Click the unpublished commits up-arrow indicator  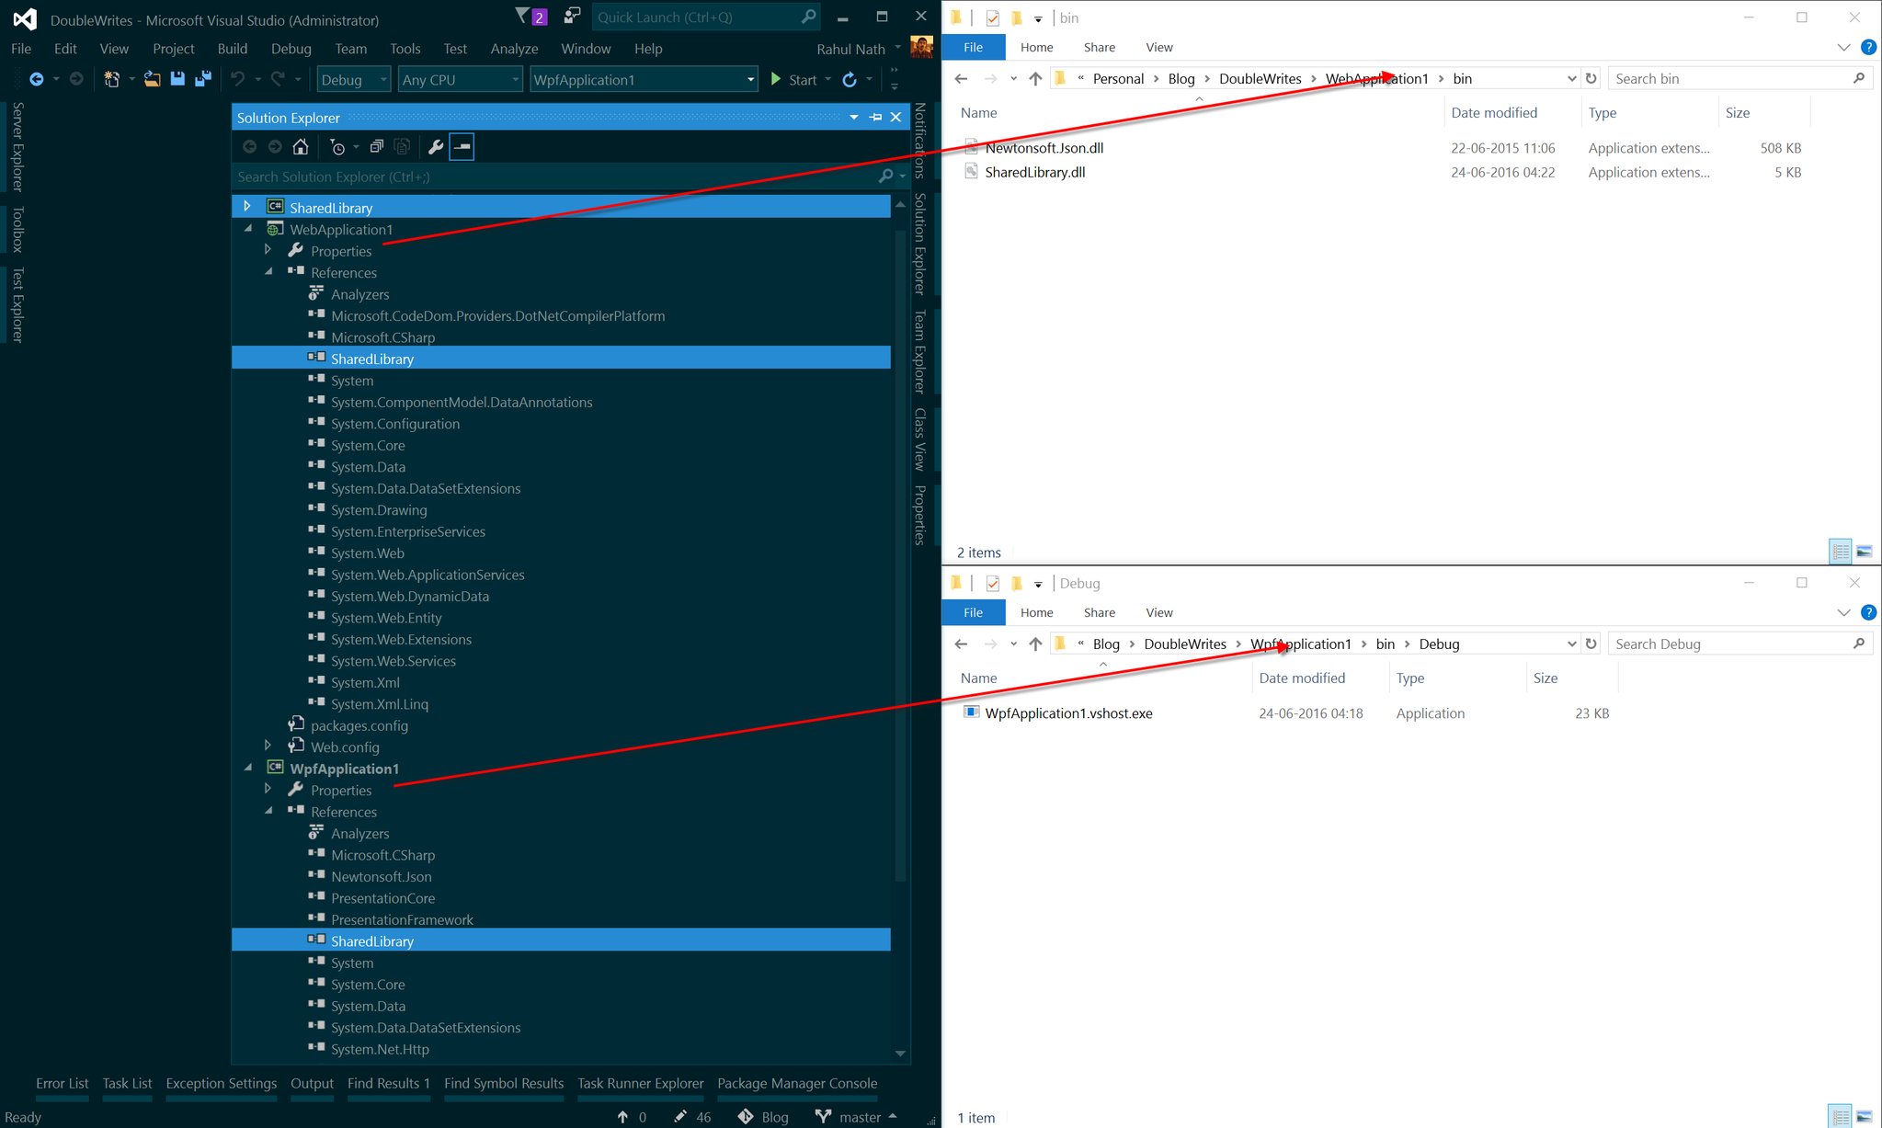(632, 1117)
